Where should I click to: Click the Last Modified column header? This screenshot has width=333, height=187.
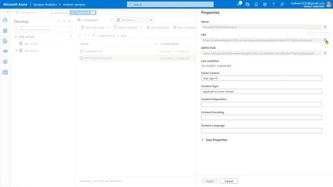click(169, 44)
